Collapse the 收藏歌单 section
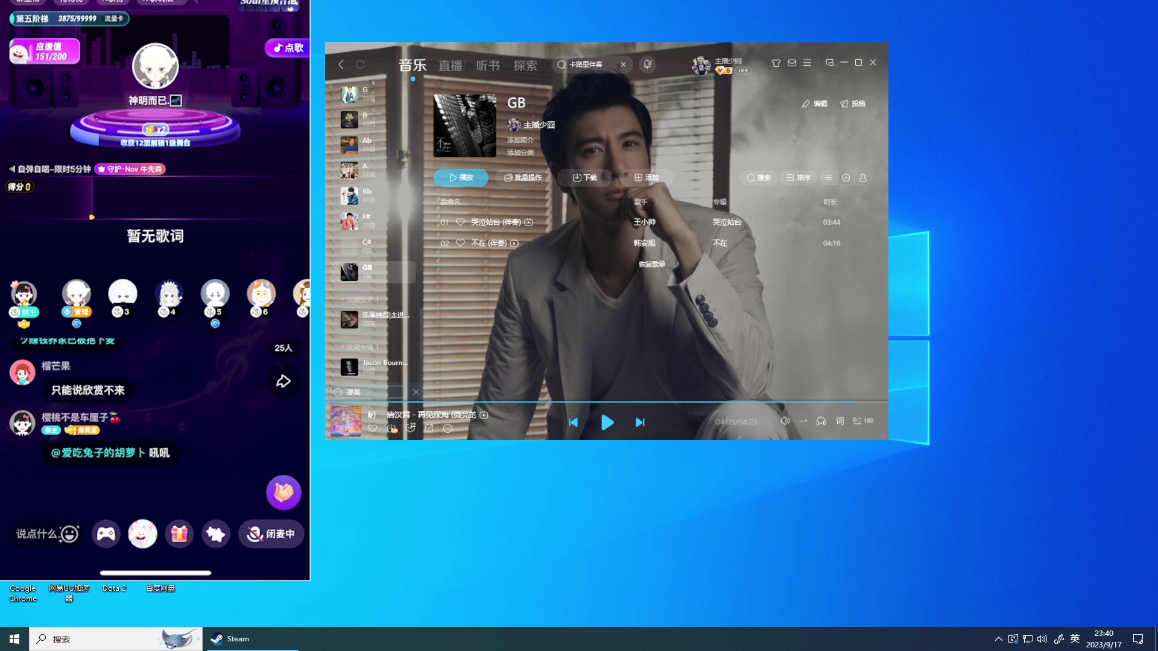1158x651 pixels. point(359,300)
